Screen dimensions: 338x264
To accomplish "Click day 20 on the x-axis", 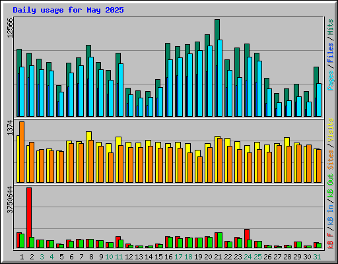I will tap(208, 257).
